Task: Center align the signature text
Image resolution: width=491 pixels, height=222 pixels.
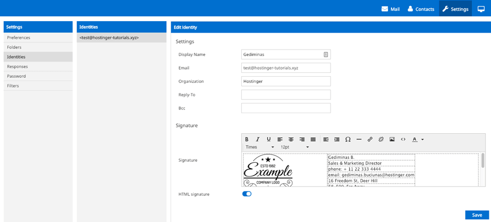Action: tap(291, 139)
